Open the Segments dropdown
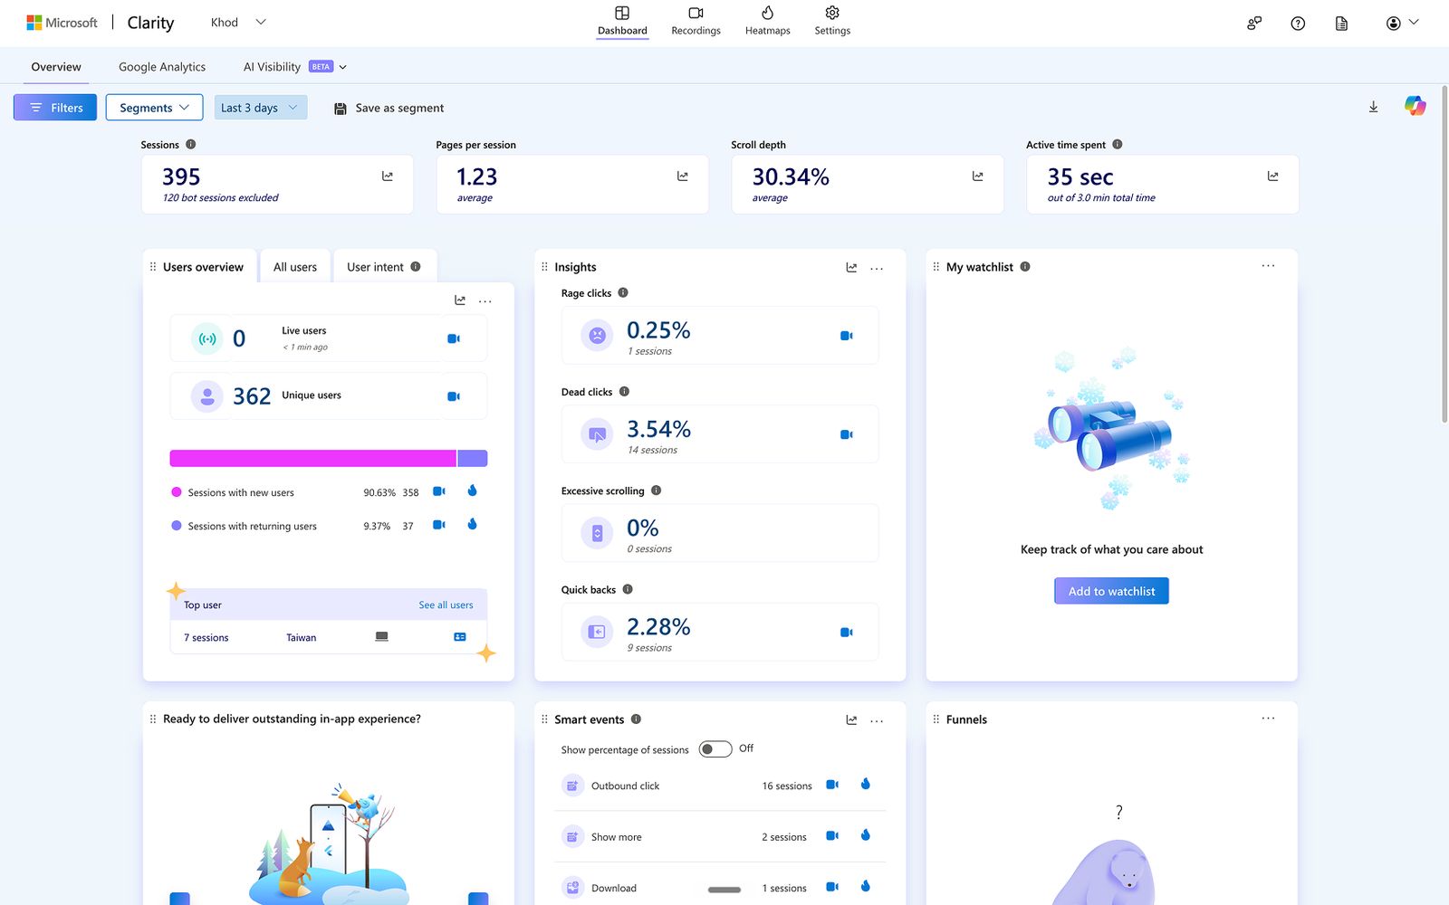 pyautogui.click(x=154, y=108)
